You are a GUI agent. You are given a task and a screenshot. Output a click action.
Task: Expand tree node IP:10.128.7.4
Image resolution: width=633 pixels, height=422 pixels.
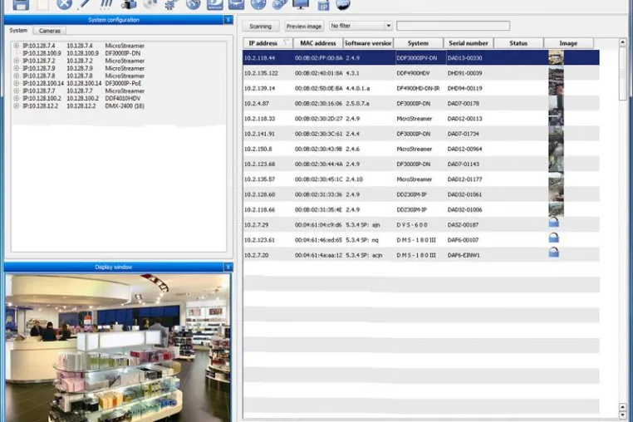coord(16,46)
